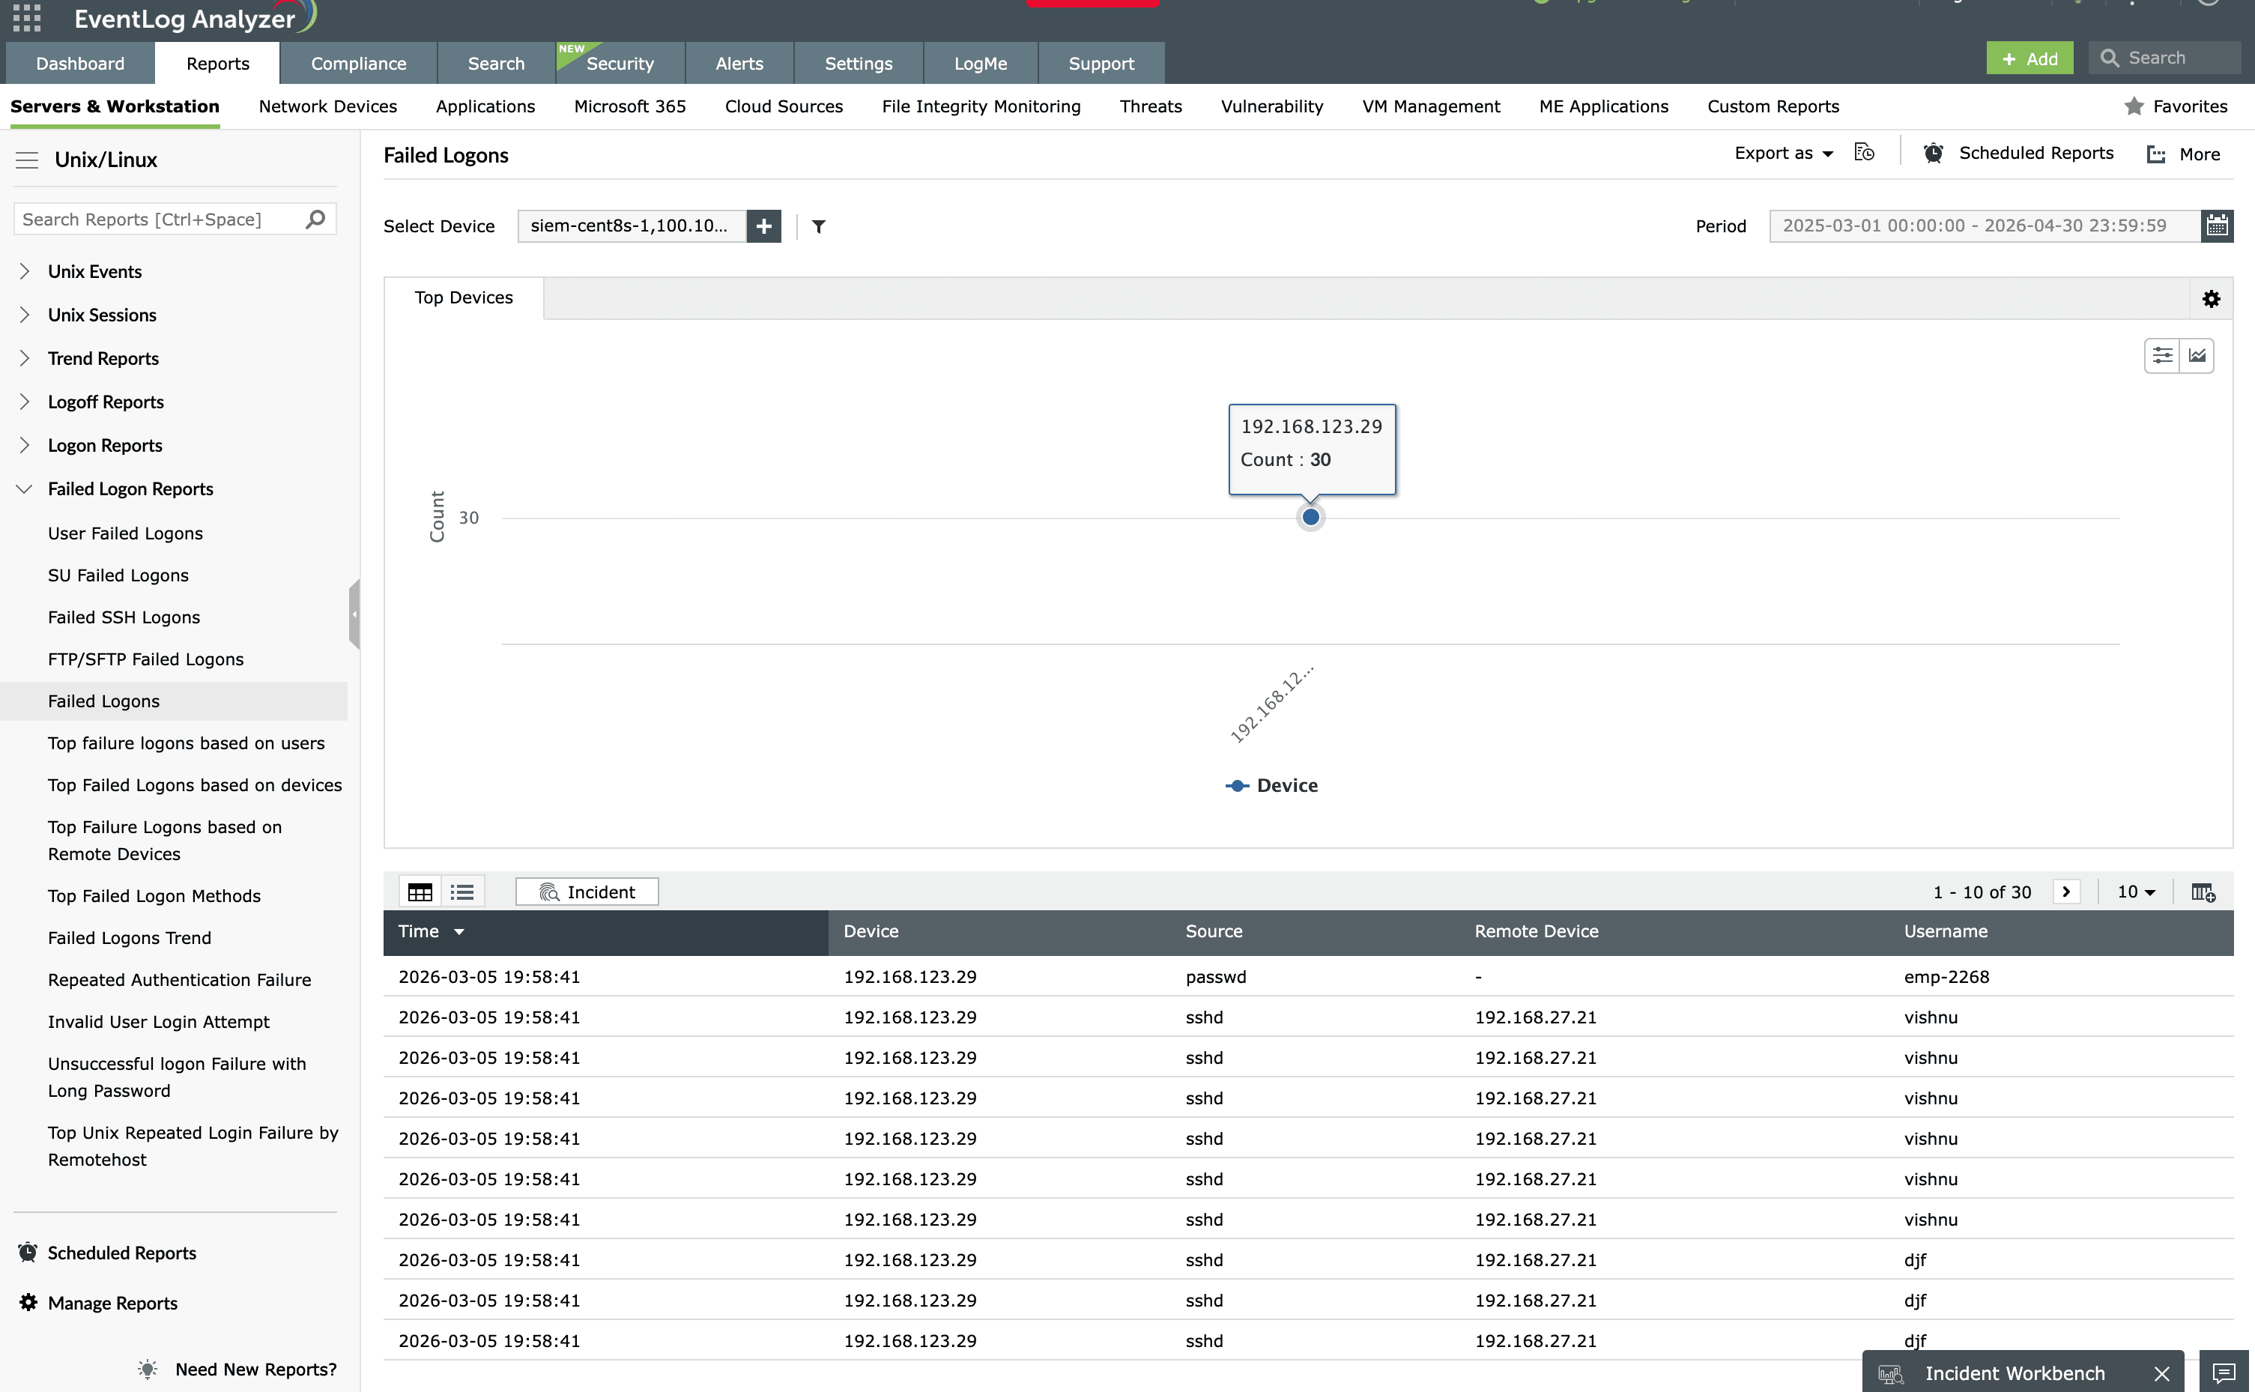The height and width of the screenshot is (1392, 2255).
Task: Click the Period date range field
Action: point(1985,226)
